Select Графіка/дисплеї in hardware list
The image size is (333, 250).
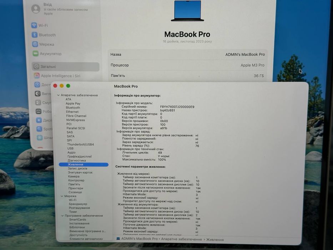tap(80, 156)
